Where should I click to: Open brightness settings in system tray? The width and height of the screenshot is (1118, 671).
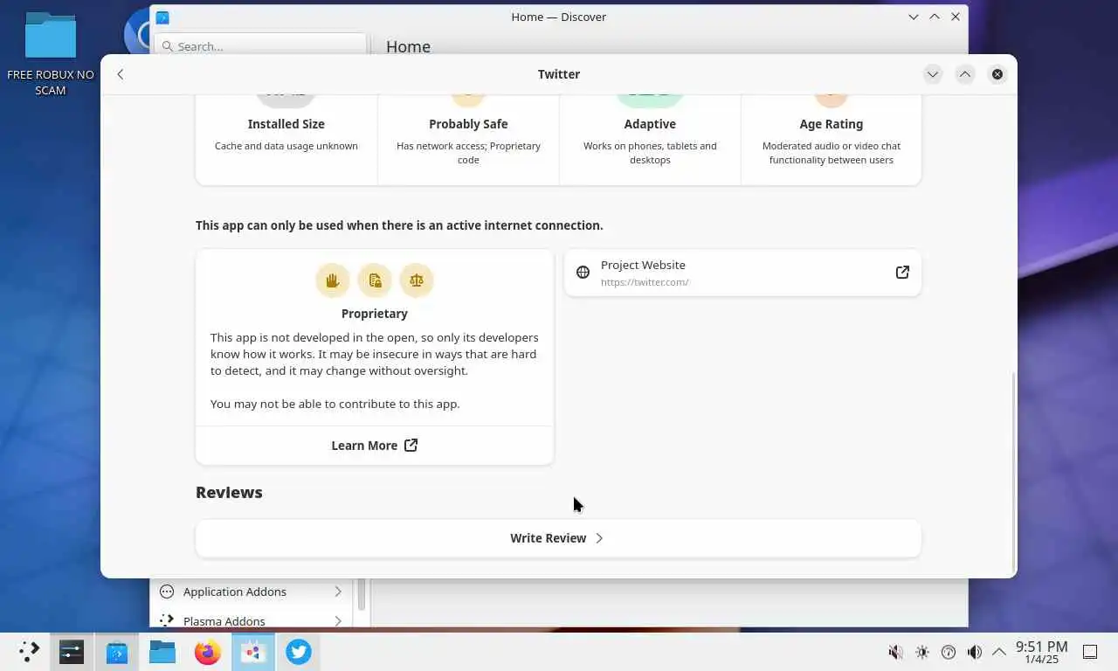click(922, 652)
